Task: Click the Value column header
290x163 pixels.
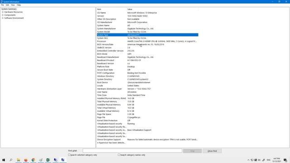Action: tap(162, 9)
